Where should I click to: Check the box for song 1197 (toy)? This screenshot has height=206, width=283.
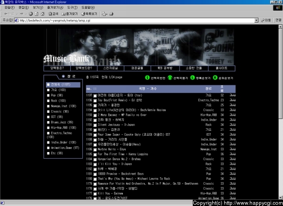[95, 96]
